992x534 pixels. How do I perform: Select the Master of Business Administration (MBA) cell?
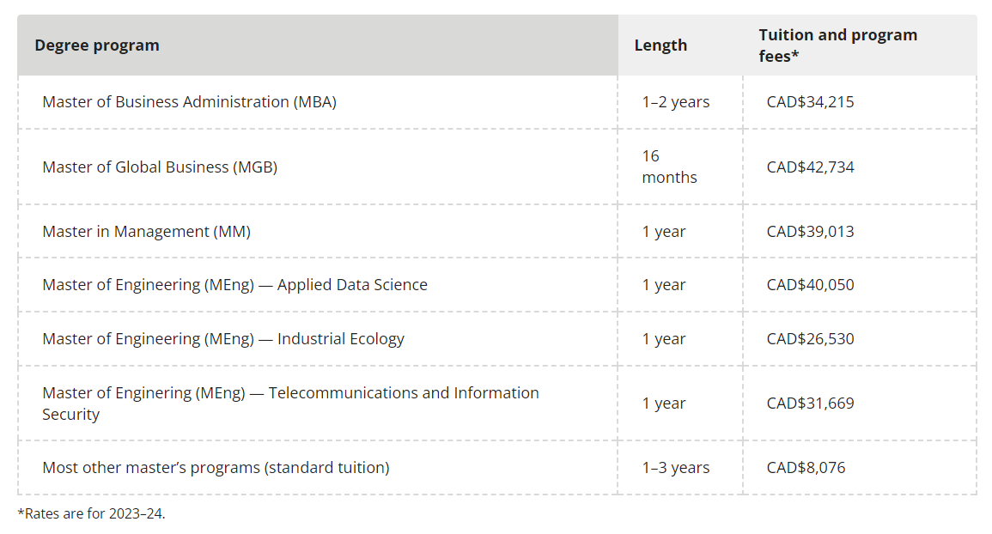pyautogui.click(x=189, y=102)
